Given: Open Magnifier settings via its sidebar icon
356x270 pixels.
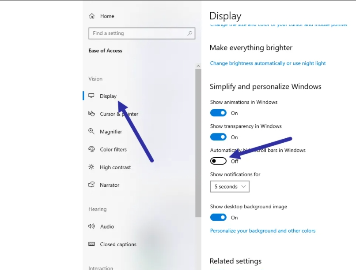Looking at the screenshot, I should pyautogui.click(x=91, y=131).
